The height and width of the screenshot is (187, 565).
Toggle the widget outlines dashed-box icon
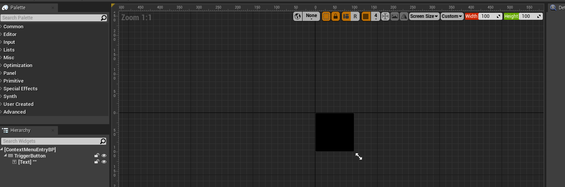[326, 16]
